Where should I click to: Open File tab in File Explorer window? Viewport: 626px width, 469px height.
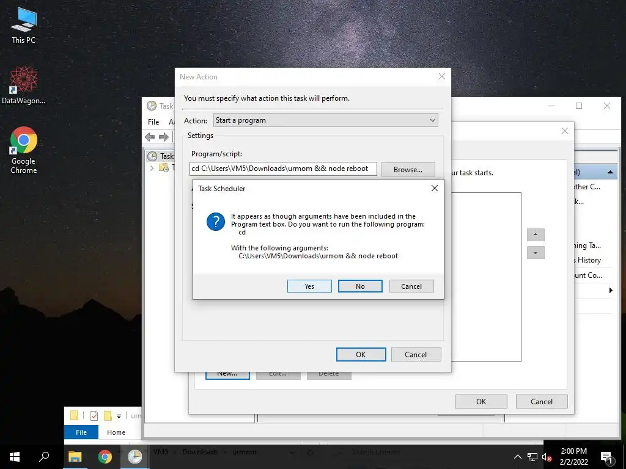coord(81,432)
